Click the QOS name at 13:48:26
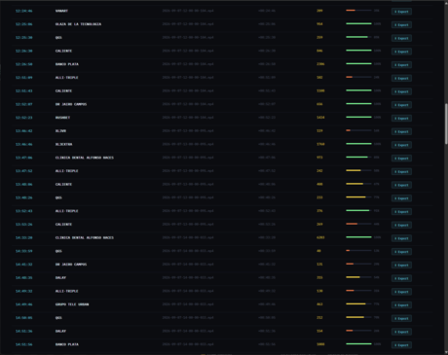Viewport: 448px width, 355px height. [x=58, y=197]
